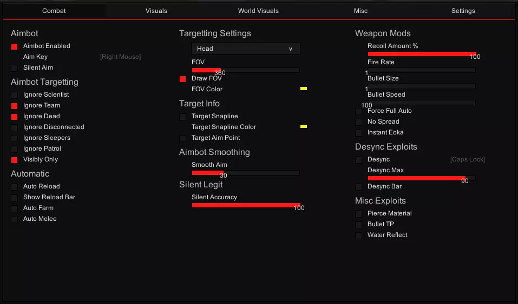Click the FOV Color yellow swatch

tap(304, 89)
